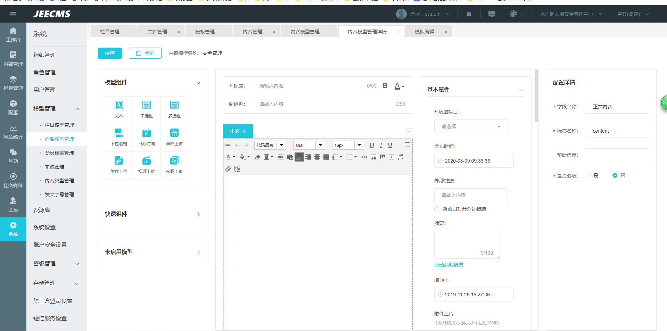Open the title font color picker
Viewport: 667px width, 331px height.
[399, 86]
